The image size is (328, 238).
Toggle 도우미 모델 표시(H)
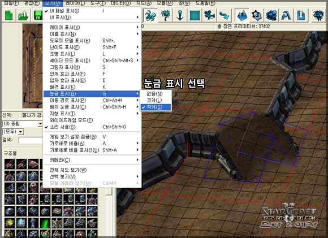[x=92, y=41]
